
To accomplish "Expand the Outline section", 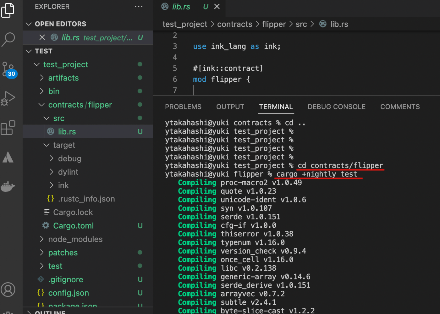I will [x=29, y=312].
